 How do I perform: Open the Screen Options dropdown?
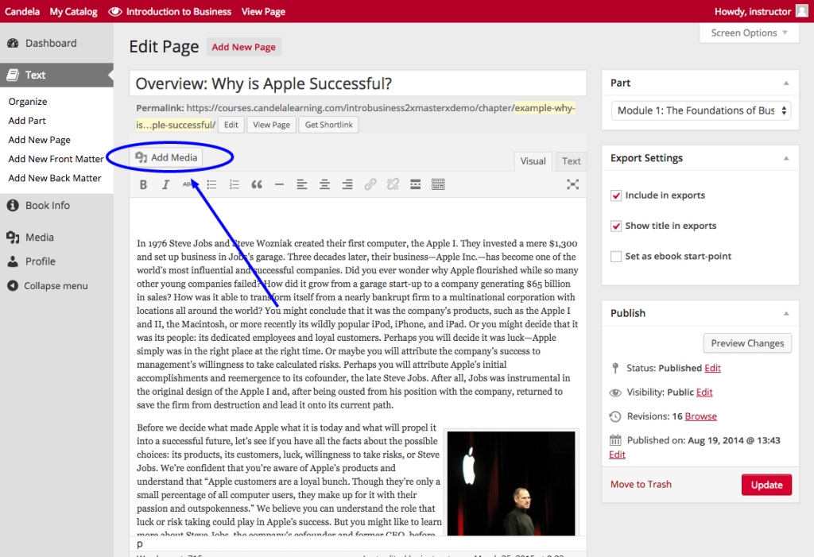click(749, 33)
